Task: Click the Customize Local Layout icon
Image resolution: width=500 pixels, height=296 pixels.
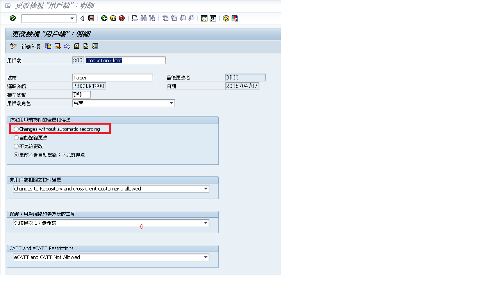Action: (x=235, y=18)
